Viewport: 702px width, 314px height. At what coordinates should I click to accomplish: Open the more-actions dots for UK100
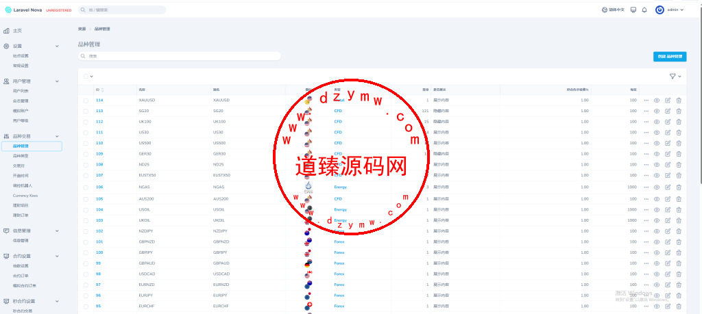(646, 122)
